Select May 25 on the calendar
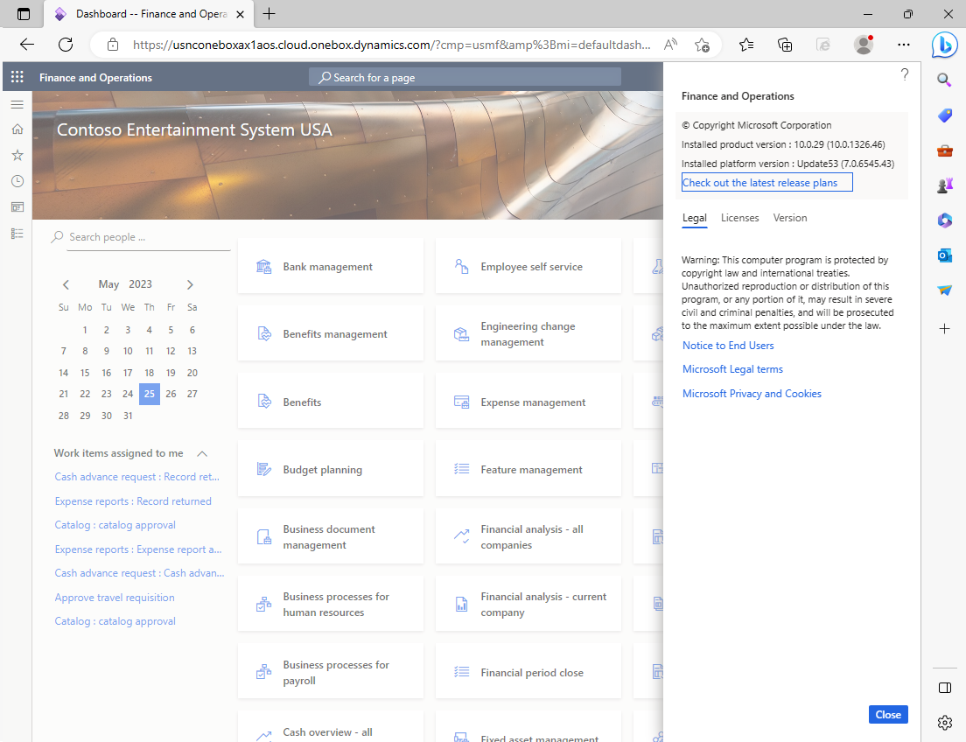This screenshot has width=966, height=742. 149,394
